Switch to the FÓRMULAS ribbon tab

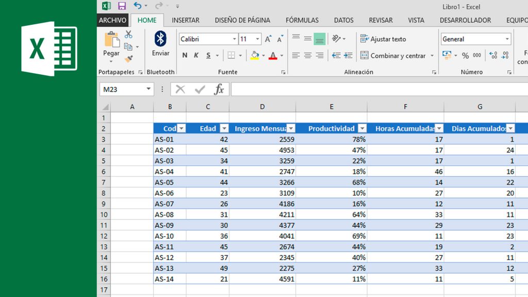pos(302,20)
